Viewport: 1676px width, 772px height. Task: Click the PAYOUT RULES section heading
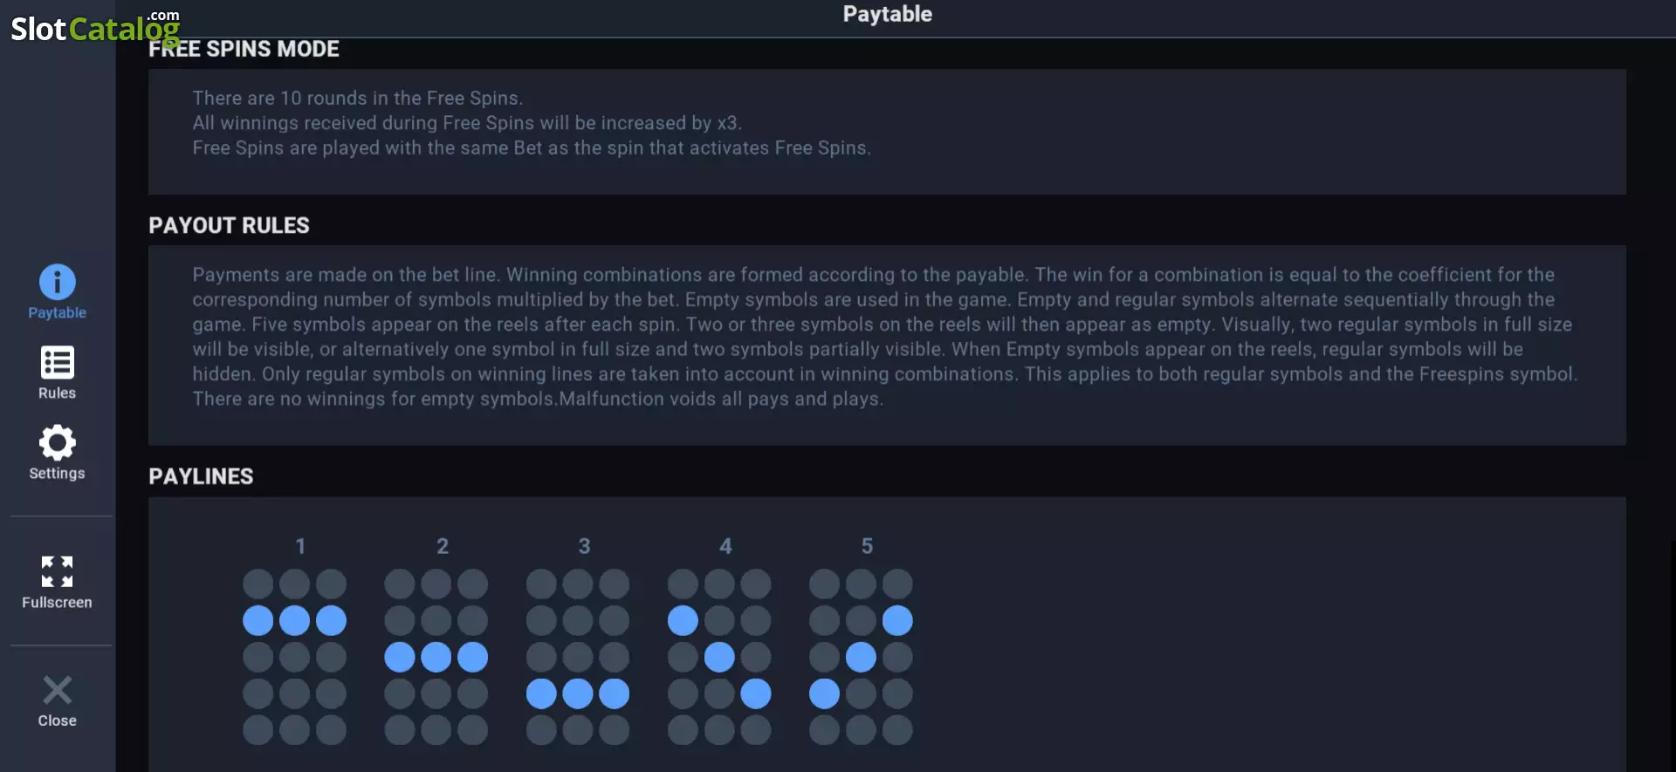tap(229, 225)
